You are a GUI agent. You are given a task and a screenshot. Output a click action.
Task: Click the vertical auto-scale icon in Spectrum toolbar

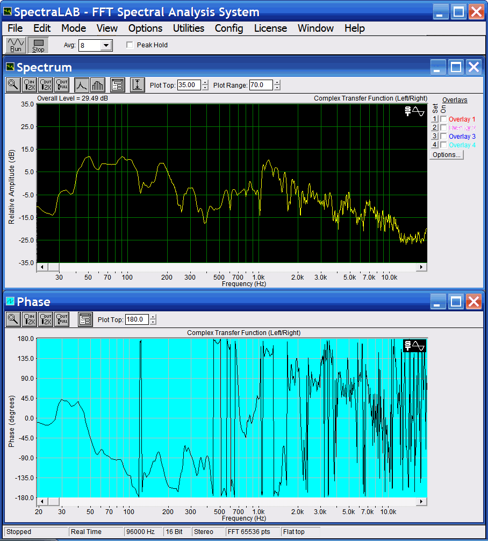pyautogui.click(x=138, y=84)
